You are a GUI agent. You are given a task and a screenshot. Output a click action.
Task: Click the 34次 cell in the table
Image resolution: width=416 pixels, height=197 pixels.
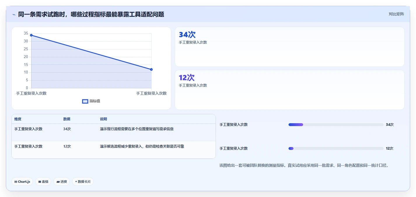(x=67, y=129)
